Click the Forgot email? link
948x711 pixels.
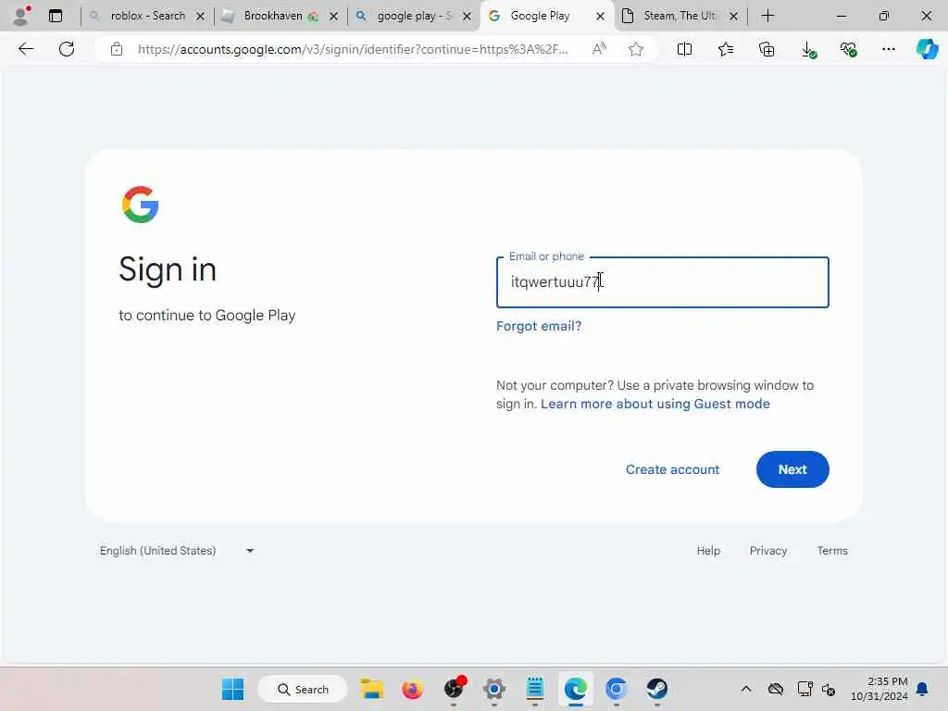click(x=538, y=327)
